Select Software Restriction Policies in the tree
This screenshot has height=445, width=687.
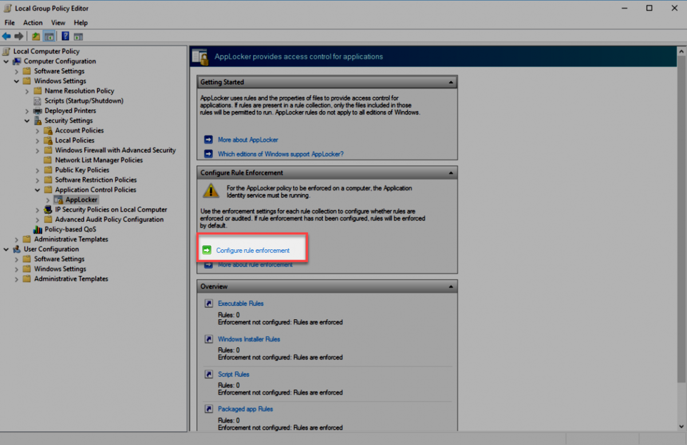pos(96,180)
